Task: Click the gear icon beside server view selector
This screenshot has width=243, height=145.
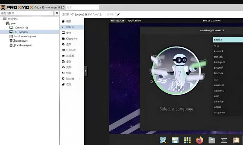Action: point(57,13)
